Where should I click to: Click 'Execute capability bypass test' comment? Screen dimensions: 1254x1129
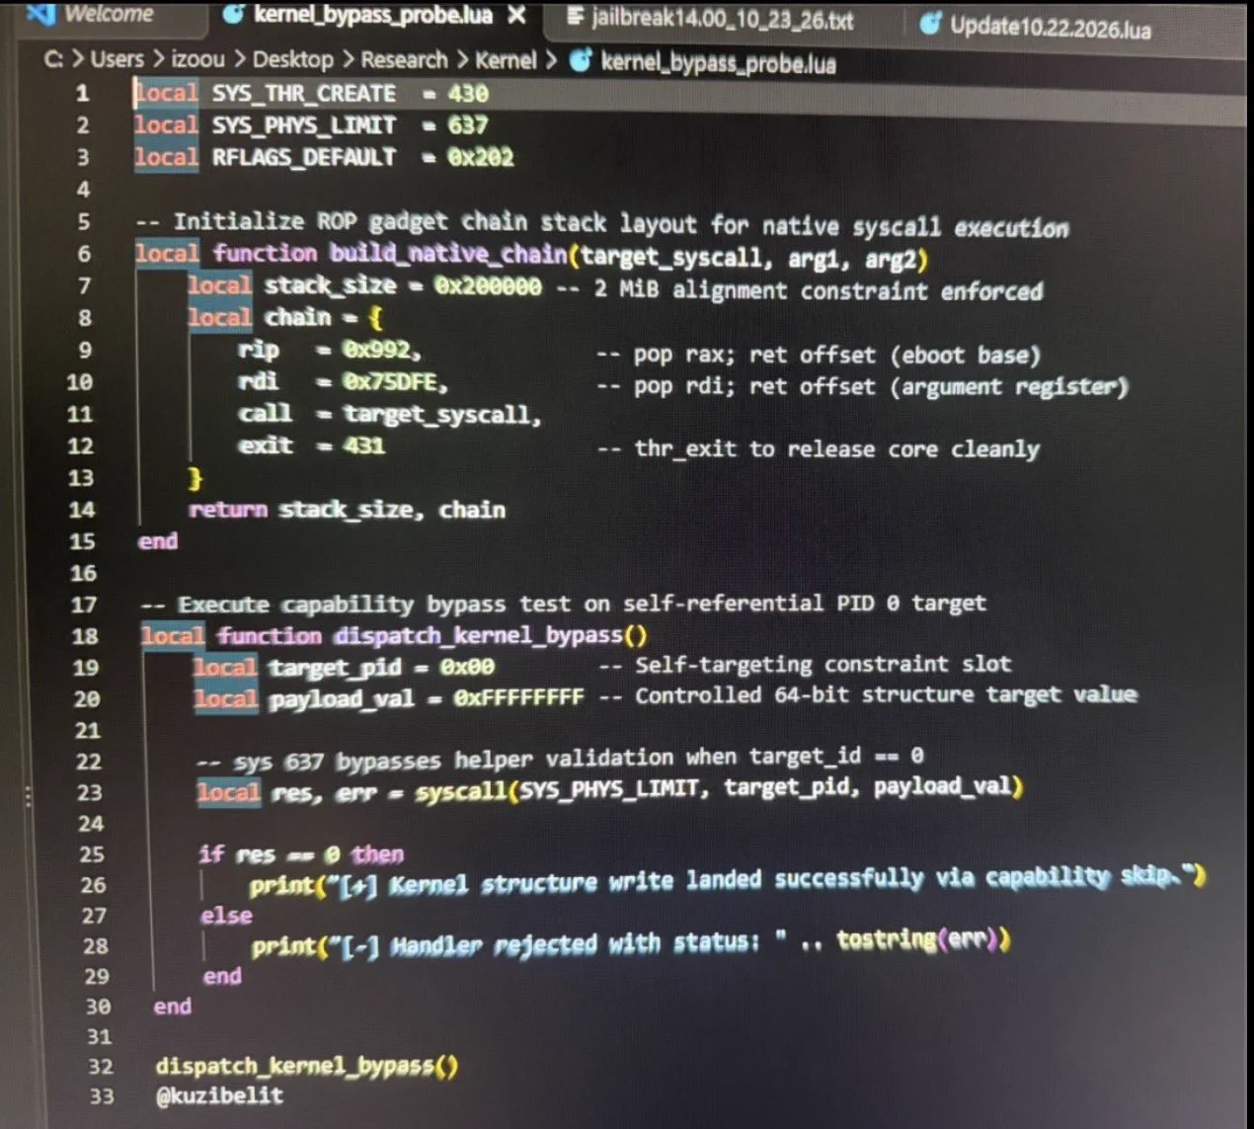click(563, 604)
